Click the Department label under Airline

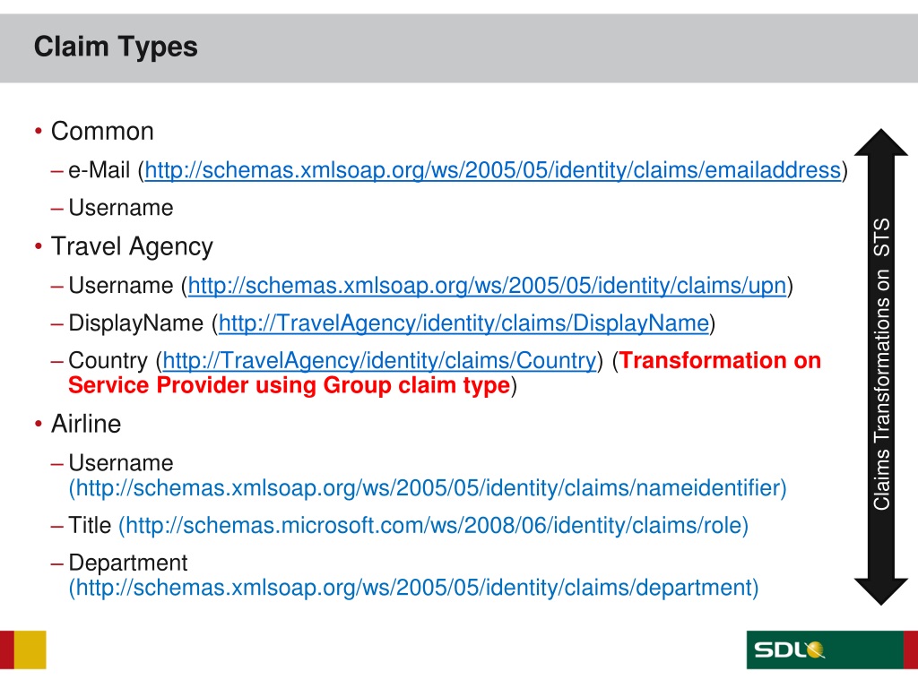point(127,563)
